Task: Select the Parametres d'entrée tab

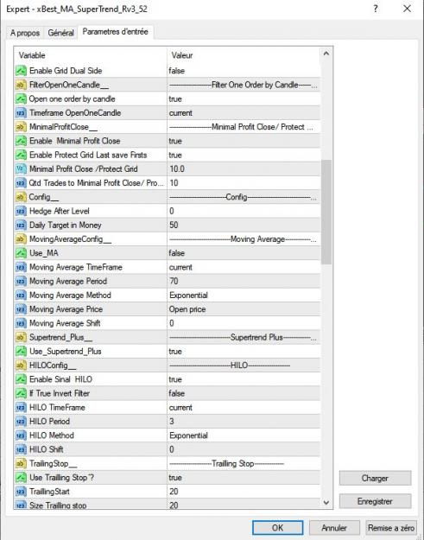Action: point(116,32)
